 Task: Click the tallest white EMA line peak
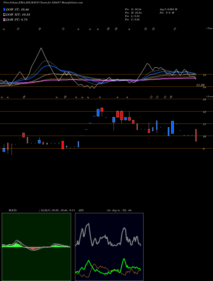(x=41, y=48)
